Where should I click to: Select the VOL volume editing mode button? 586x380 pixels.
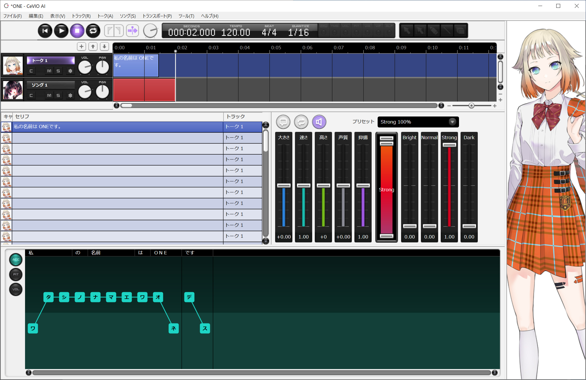pyautogui.click(x=16, y=289)
